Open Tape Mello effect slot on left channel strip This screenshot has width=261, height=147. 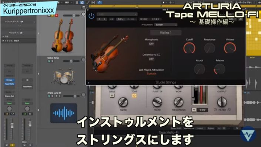[10, 84]
